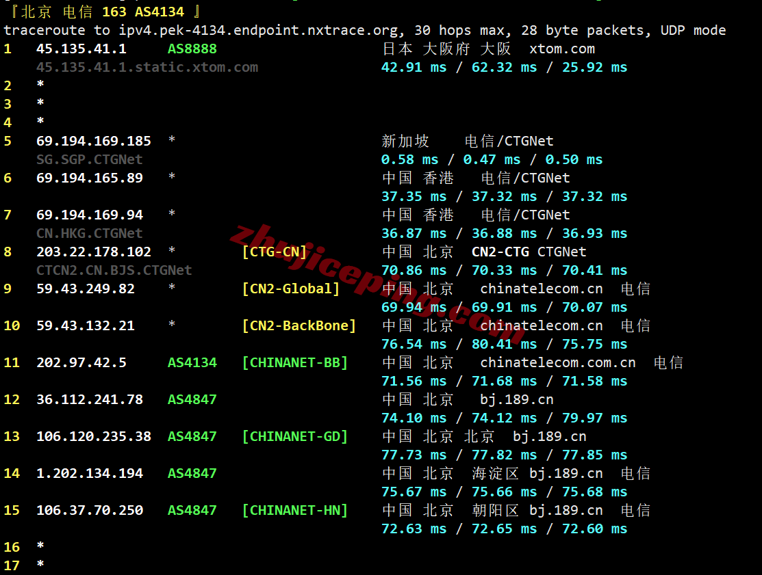The height and width of the screenshot is (575, 762).
Task: Select the xtom.com text on hop 1
Action: [x=562, y=49]
